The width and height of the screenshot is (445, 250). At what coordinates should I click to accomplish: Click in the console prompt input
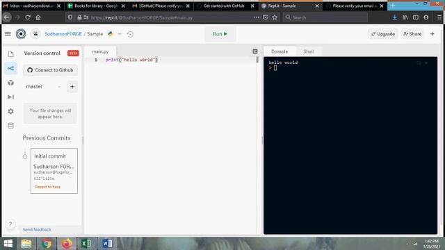(275, 68)
